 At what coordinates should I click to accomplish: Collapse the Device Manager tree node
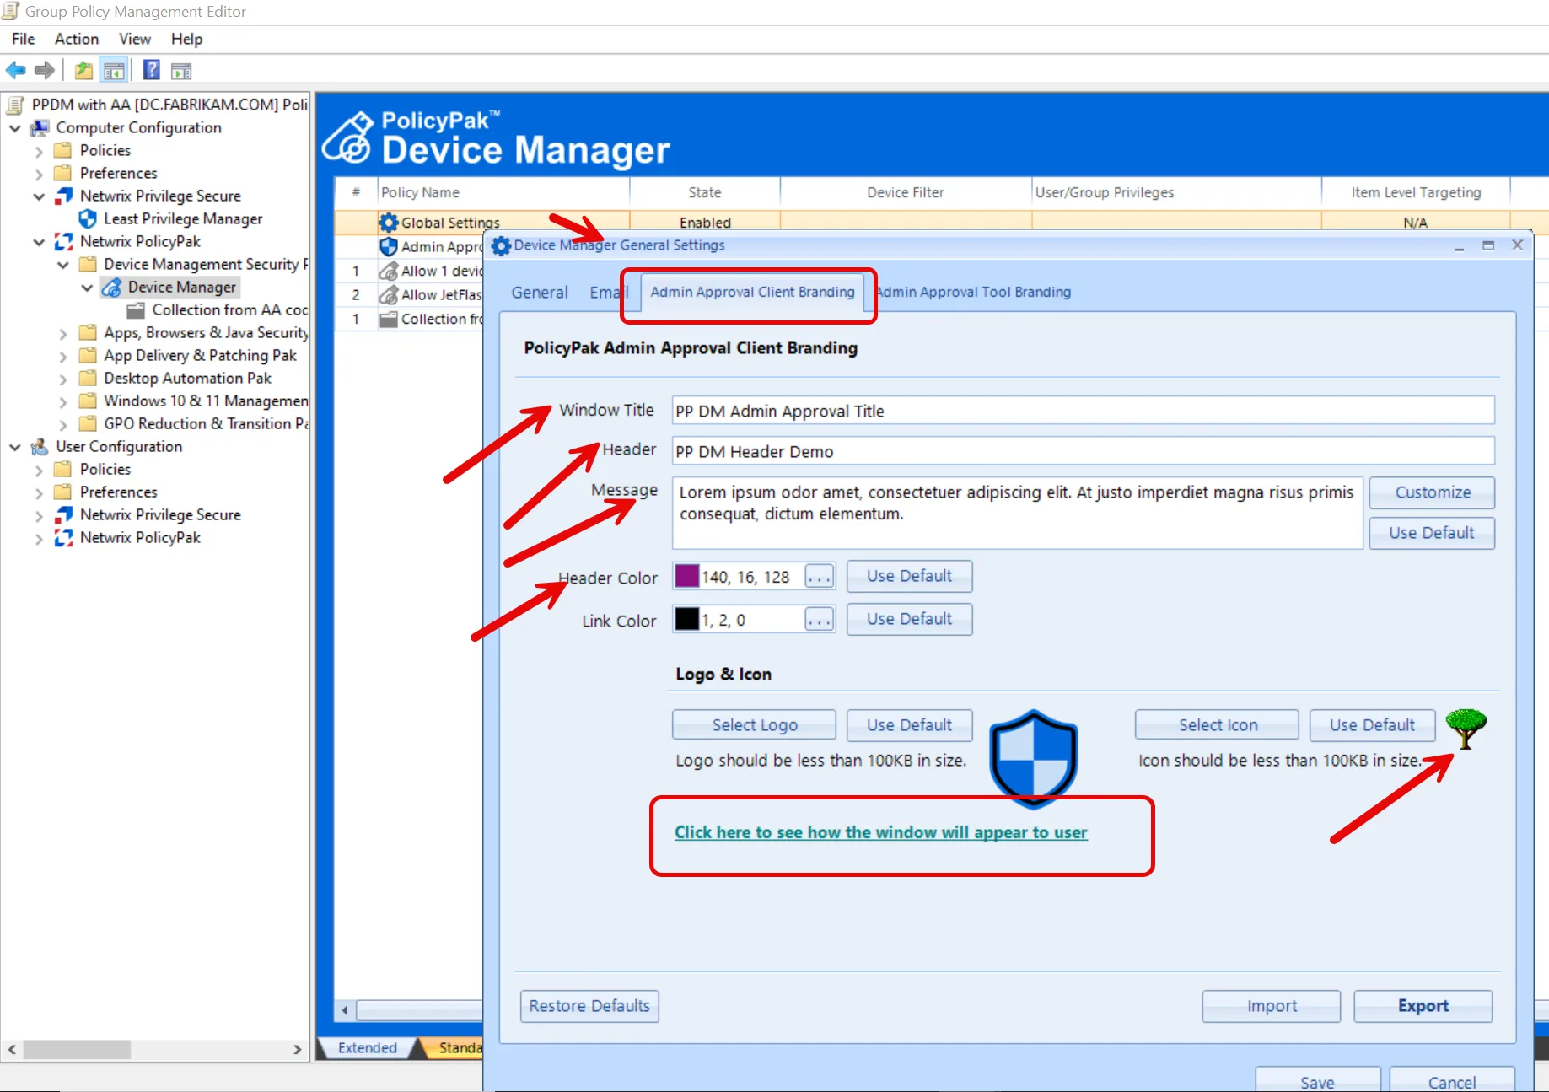click(x=87, y=288)
